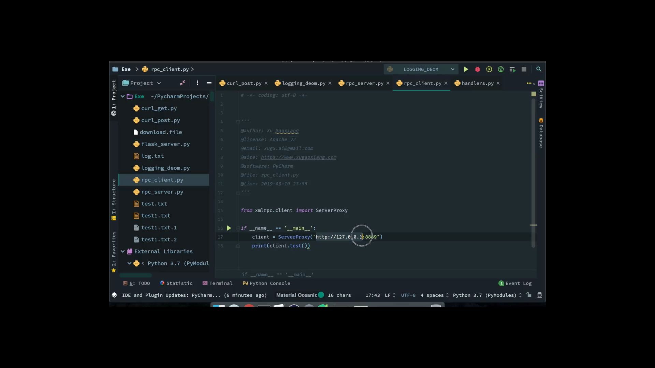Screen dimensions: 655x368
Task: Open the Profiler run icon
Action: [500, 69]
